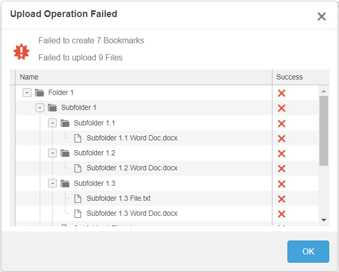Collapse the Subfolder 1.2 node

(x=53, y=153)
